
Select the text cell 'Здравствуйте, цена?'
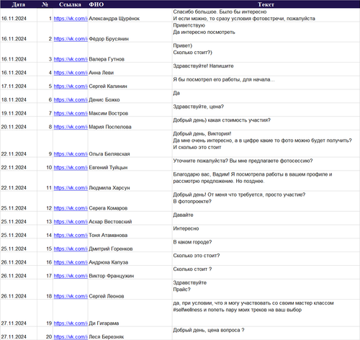click(x=266, y=109)
